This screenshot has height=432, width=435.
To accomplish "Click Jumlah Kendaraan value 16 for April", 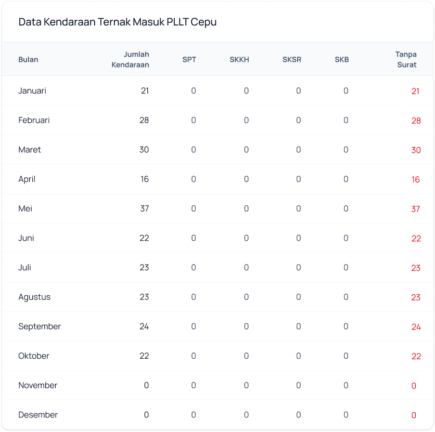I will click(144, 179).
